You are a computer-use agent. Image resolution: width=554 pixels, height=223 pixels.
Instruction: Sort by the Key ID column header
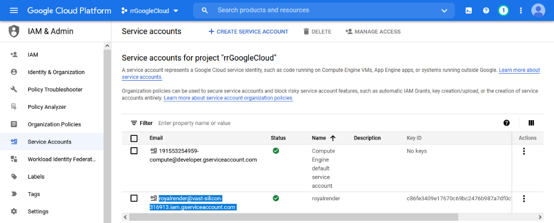tap(414, 138)
